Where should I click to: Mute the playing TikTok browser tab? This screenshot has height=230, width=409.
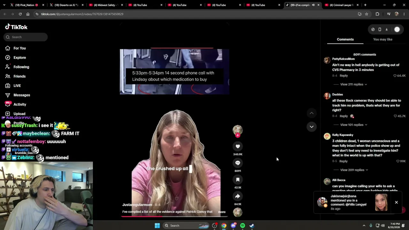pos(313,5)
